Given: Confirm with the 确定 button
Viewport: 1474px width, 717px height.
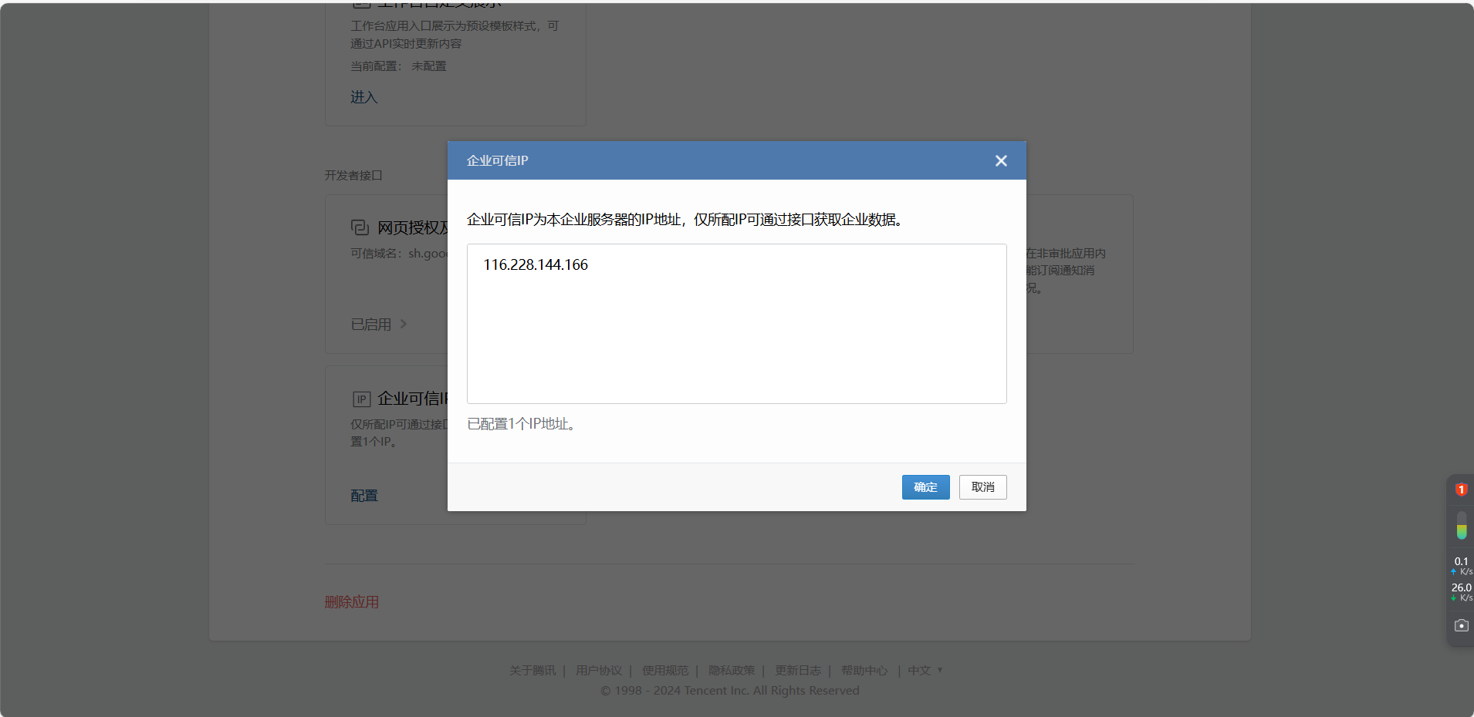Looking at the screenshot, I should pyautogui.click(x=925, y=487).
